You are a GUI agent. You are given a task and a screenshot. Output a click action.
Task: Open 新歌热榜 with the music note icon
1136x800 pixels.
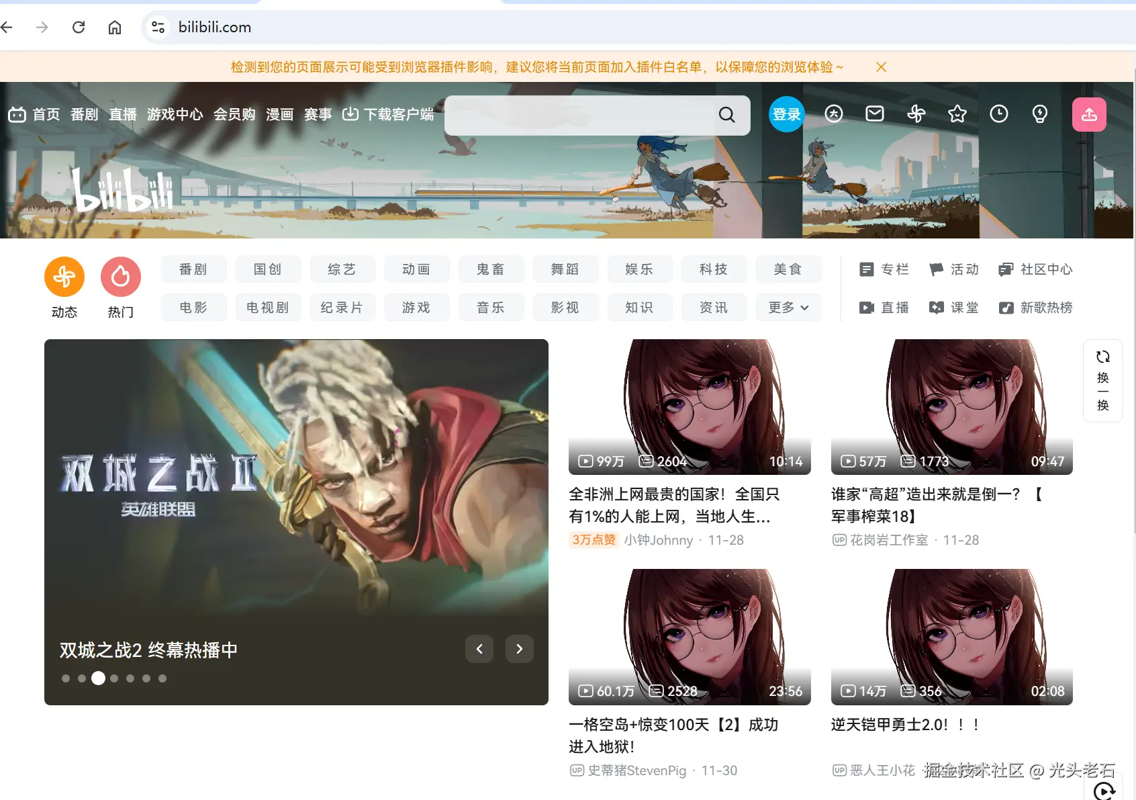(x=1034, y=308)
